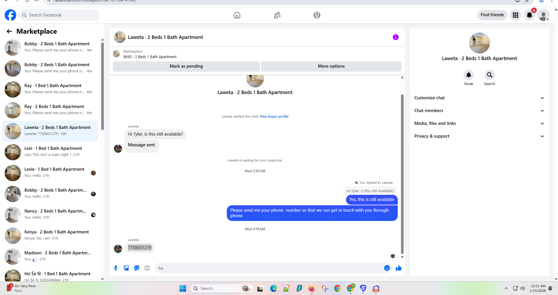Open Nancy 2 Beds 1 Bath chat

pos(50,215)
